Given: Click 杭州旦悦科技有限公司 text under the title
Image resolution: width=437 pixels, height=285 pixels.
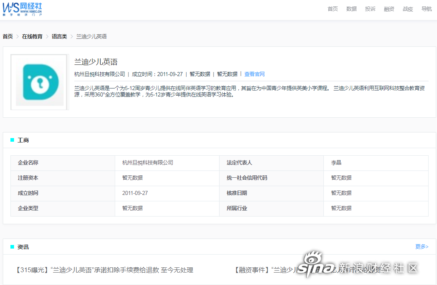Looking at the screenshot, I should [x=100, y=74].
